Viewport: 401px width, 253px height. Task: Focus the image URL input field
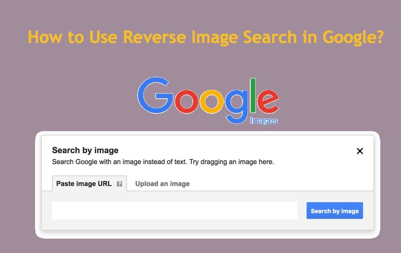pyautogui.click(x=174, y=210)
